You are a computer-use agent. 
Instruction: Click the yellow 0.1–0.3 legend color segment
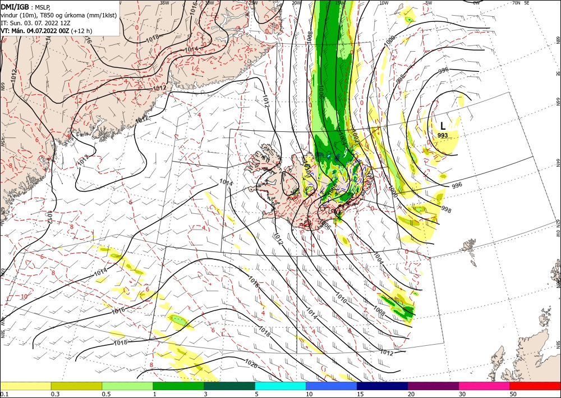click(25, 386)
